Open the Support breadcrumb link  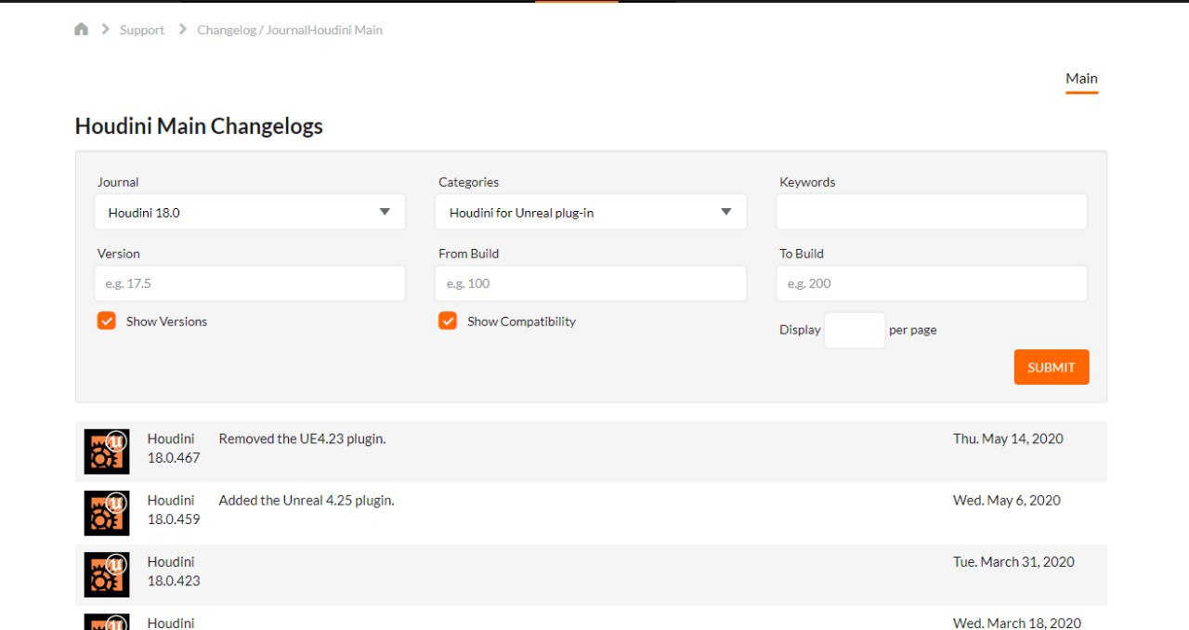[x=142, y=30]
